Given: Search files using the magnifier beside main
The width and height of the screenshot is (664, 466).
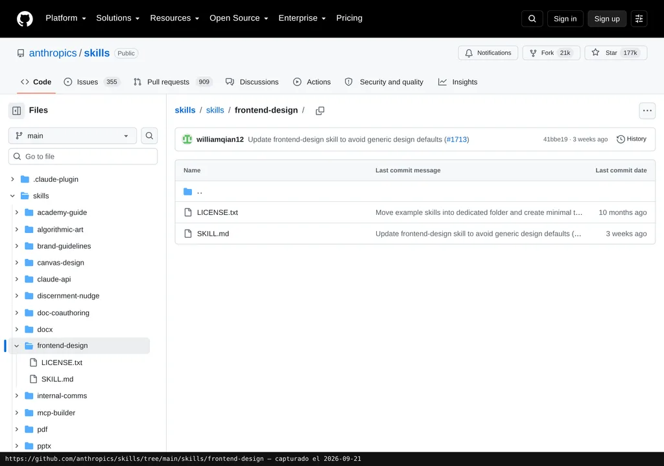Looking at the screenshot, I should [150, 136].
